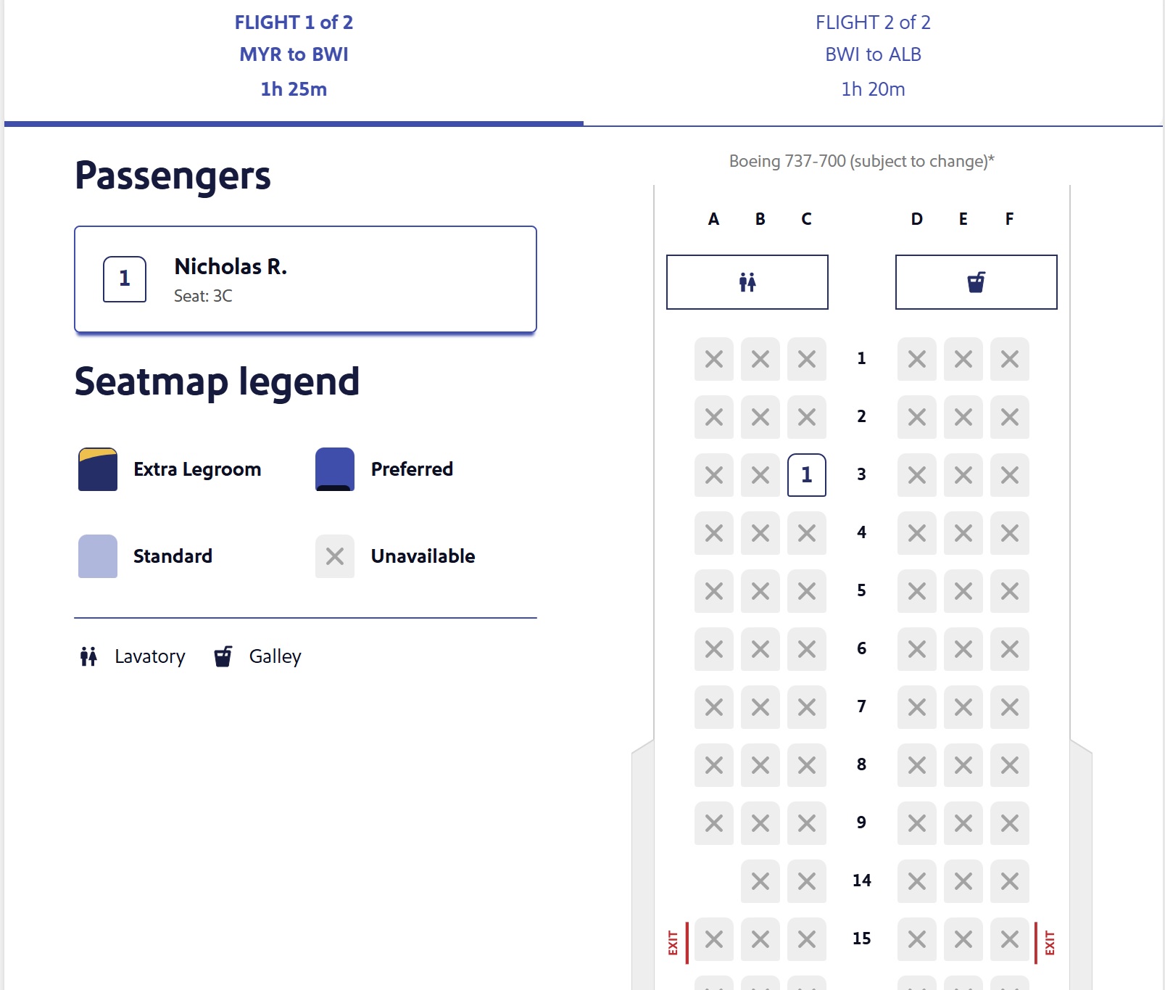Click the Standard seat color swatch

[98, 556]
